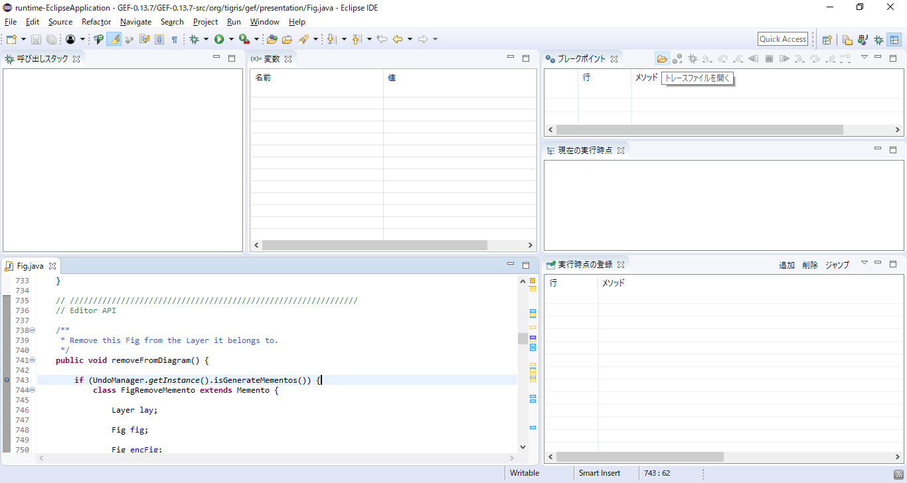Image resolution: width=907 pixels, height=483 pixels.
Task: Open the Source menu
Action: pos(60,22)
